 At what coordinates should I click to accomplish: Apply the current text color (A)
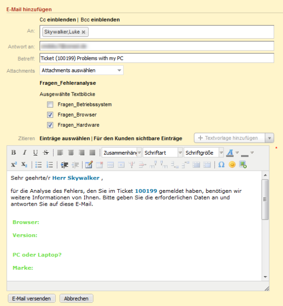230,153
